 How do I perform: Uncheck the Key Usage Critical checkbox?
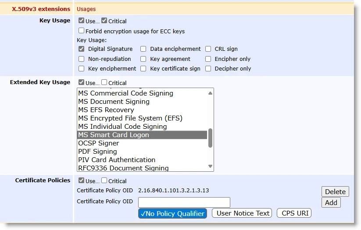pyautogui.click(x=104, y=21)
